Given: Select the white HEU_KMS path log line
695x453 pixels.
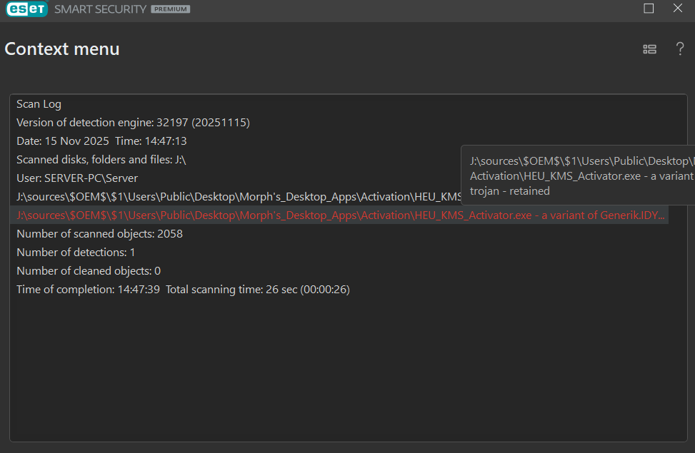Looking at the screenshot, I should 239,197.
